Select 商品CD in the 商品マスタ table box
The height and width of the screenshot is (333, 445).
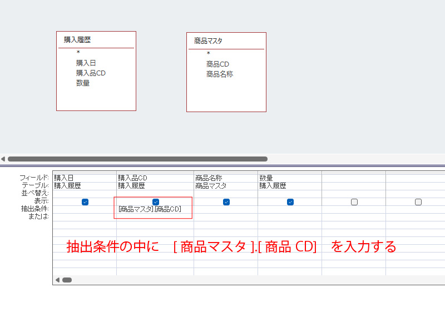coord(217,64)
